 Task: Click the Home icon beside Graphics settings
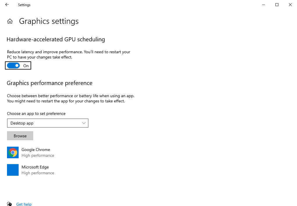pos(10,21)
